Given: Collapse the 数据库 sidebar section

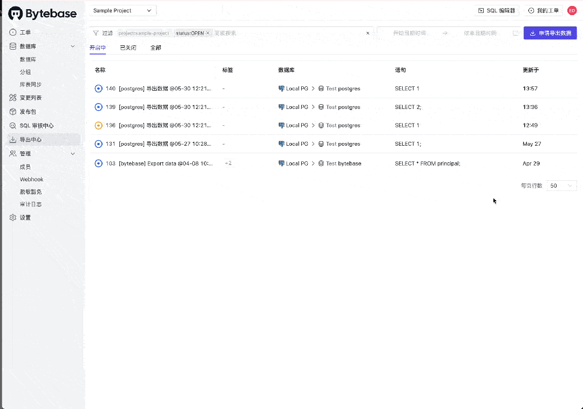Looking at the screenshot, I should tap(73, 46).
